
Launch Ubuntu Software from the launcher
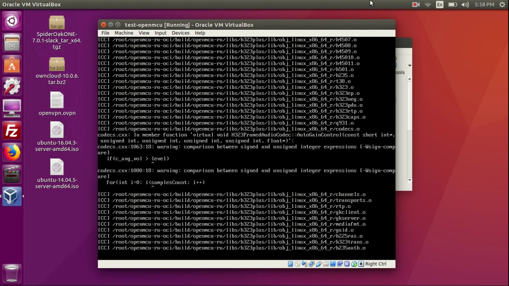(12, 64)
